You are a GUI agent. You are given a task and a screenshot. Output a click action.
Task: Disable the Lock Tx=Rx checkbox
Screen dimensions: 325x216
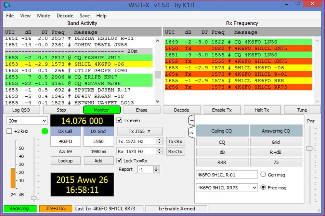coord(119,161)
